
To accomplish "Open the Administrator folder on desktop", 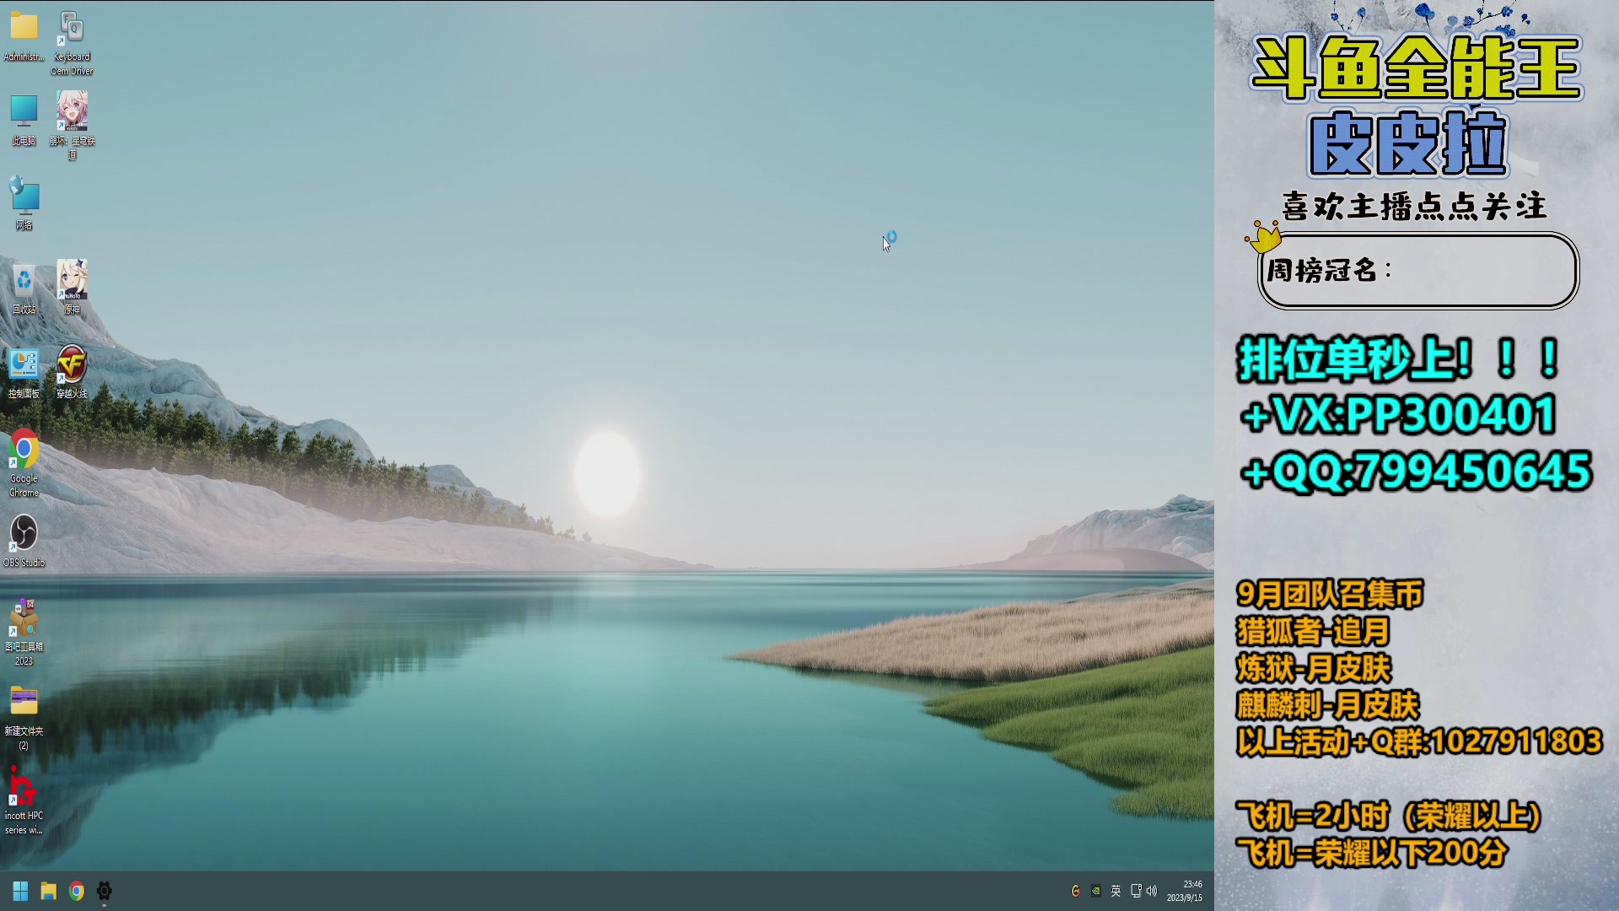I will coord(24,28).
